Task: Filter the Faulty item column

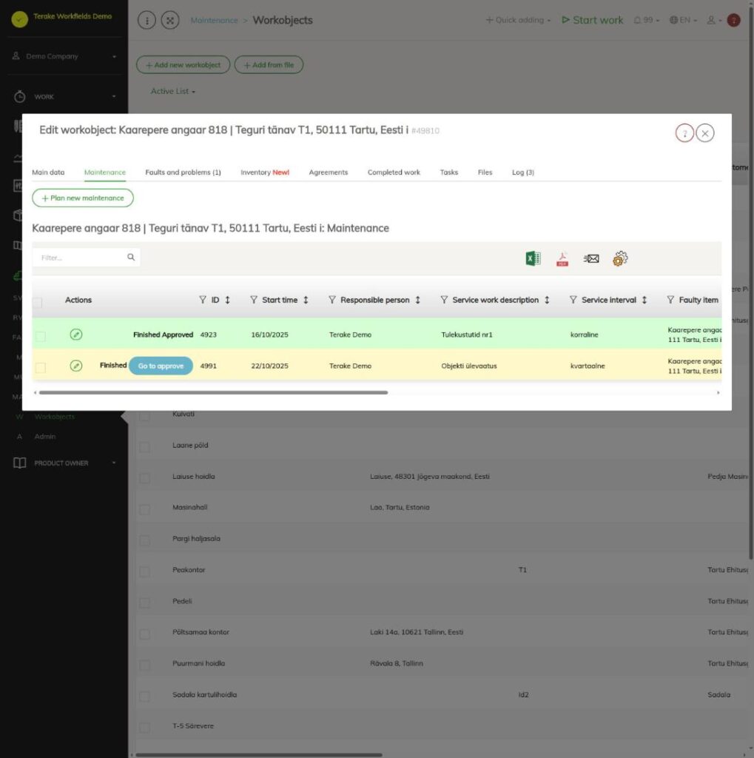Action: tap(670, 300)
